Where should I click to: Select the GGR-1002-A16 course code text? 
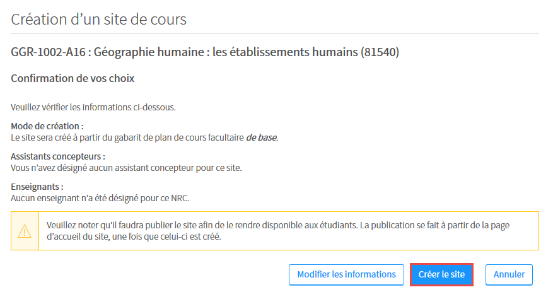click(x=49, y=52)
